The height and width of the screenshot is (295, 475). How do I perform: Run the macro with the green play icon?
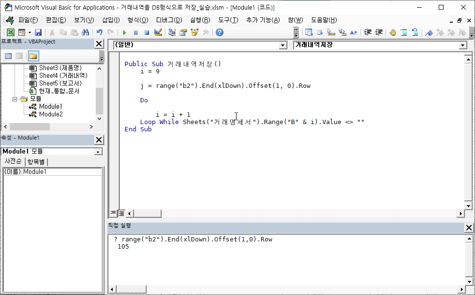tap(124, 32)
